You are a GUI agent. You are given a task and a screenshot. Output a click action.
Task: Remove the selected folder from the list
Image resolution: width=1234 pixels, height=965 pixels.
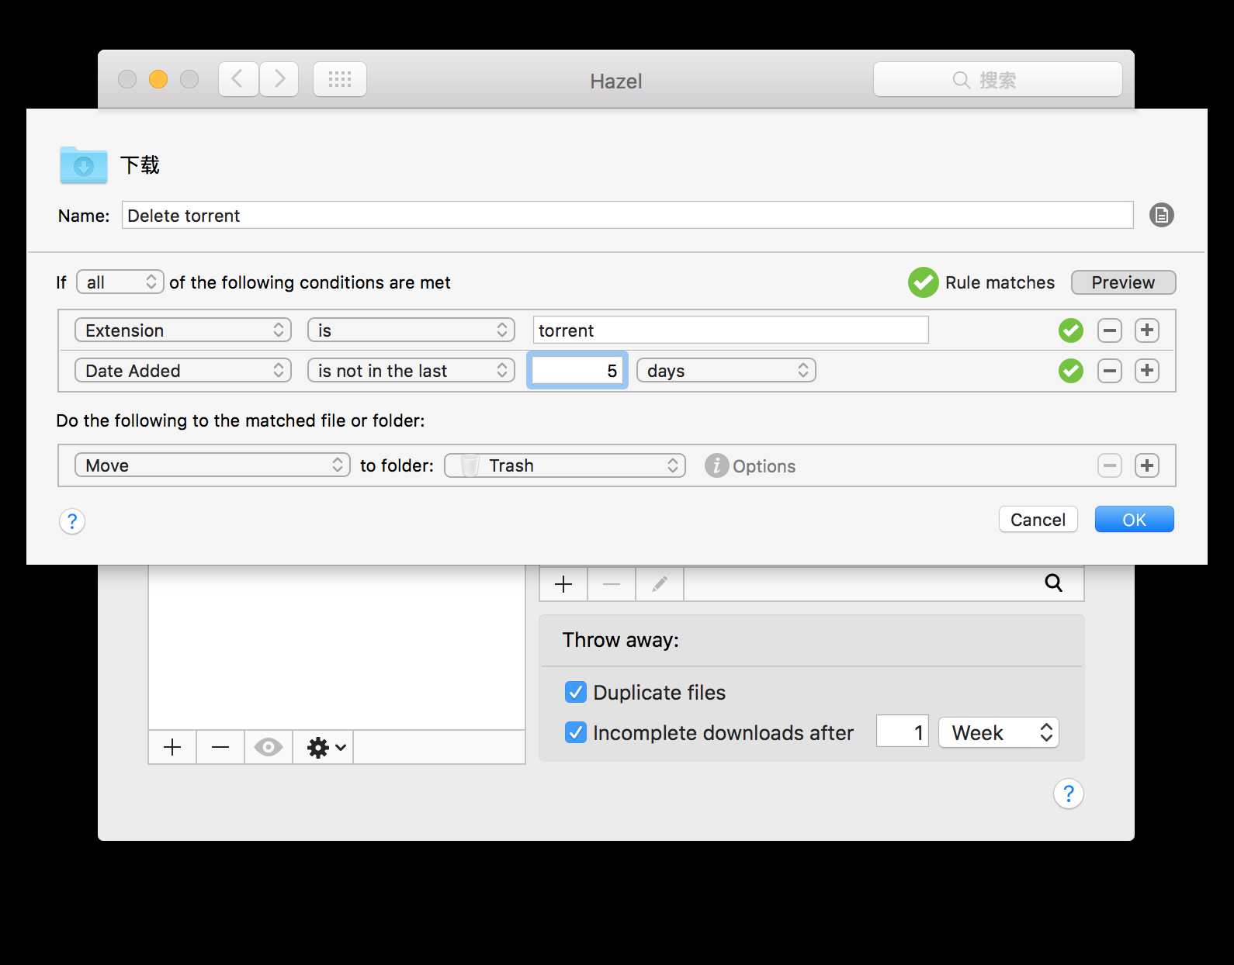pos(220,747)
